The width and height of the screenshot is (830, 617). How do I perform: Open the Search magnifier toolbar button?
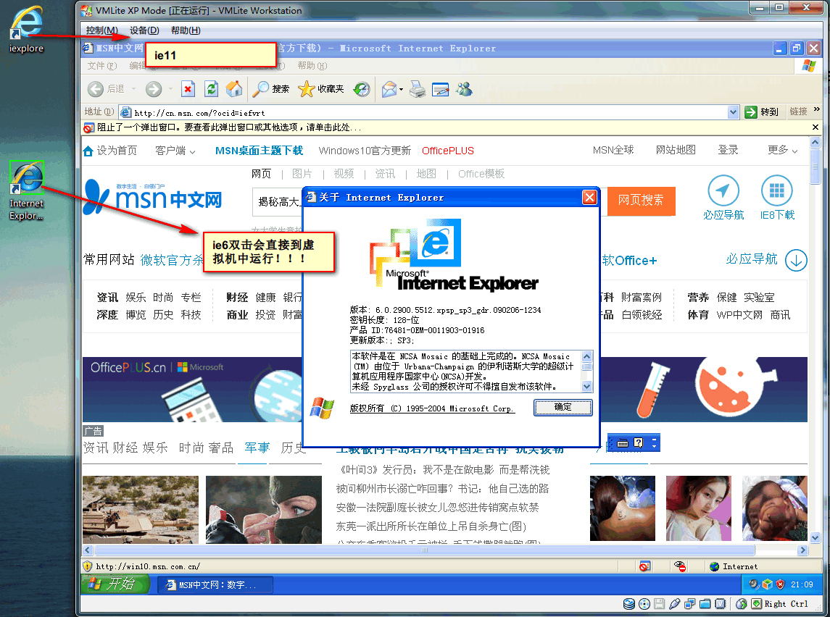[270, 89]
